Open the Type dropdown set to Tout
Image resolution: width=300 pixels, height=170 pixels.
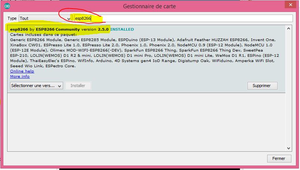tap(45, 18)
